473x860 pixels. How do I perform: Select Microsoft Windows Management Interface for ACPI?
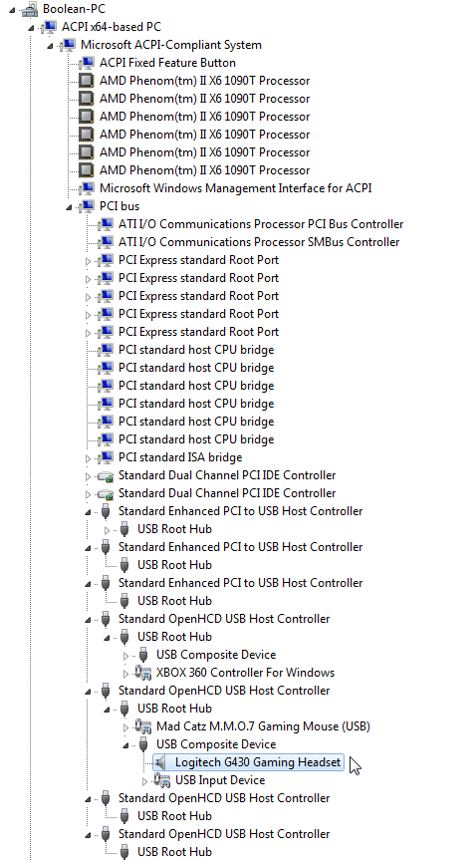(x=236, y=188)
